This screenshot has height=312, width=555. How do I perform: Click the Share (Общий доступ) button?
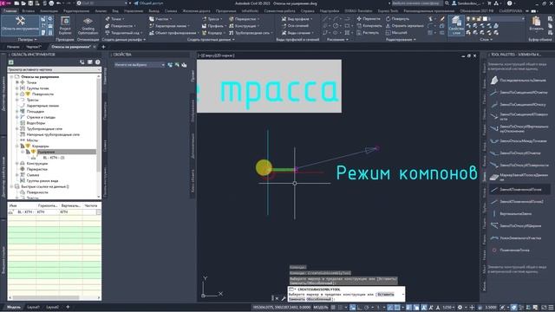[x=148, y=3]
